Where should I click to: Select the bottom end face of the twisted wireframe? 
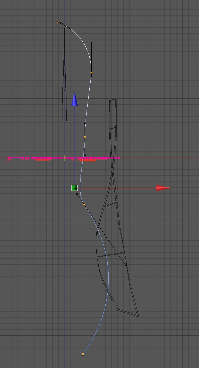(128, 313)
